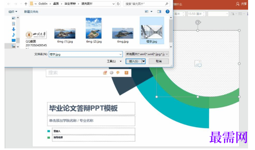
Task: Toggle the preview pane button
Action: click(x=159, y=11)
